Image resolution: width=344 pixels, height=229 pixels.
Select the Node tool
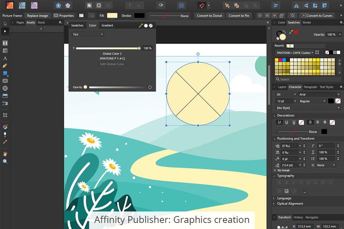pos(5,31)
